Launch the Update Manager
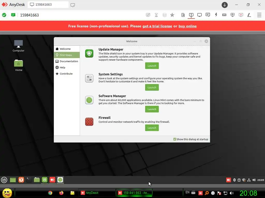Image resolution: width=265 pixels, height=198 pixels. point(152,66)
